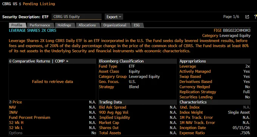
Task: Click the Options row
Action: [53, 133]
